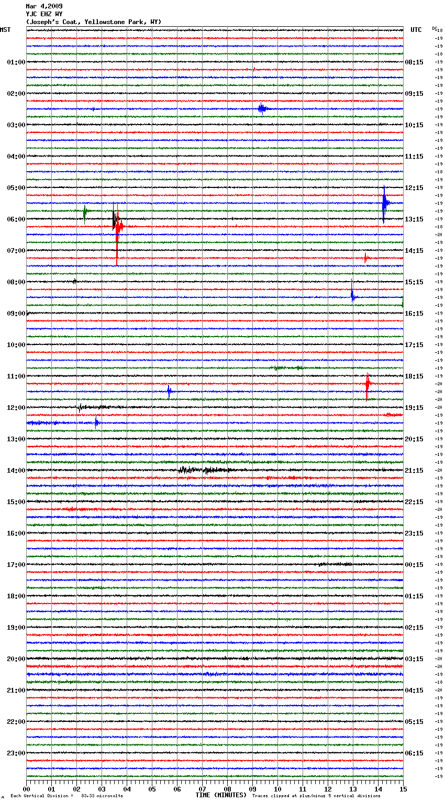
Task: Click the large blue spike near minute 14
Action: pyautogui.click(x=385, y=203)
